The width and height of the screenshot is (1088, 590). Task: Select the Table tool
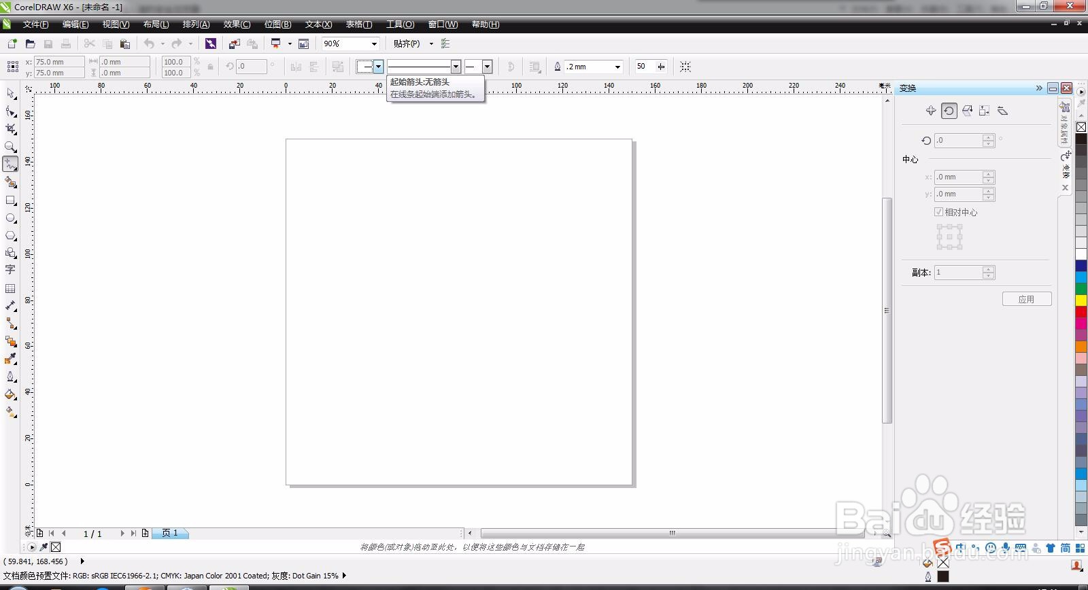(10, 288)
